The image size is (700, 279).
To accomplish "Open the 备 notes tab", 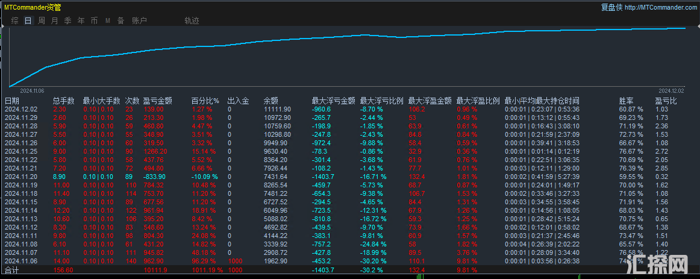I will point(120,20).
